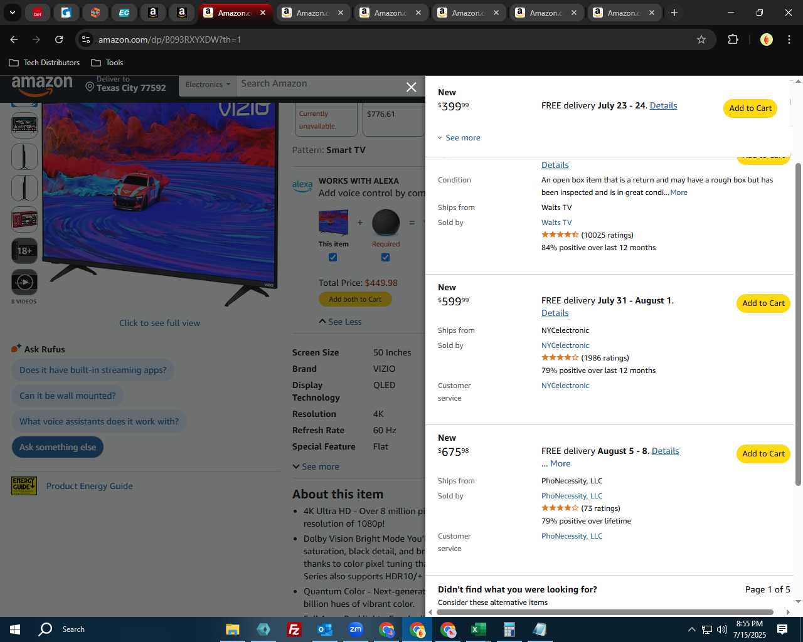803x642 pixels.
Task: Bookmark this page with star icon
Action: point(701,39)
